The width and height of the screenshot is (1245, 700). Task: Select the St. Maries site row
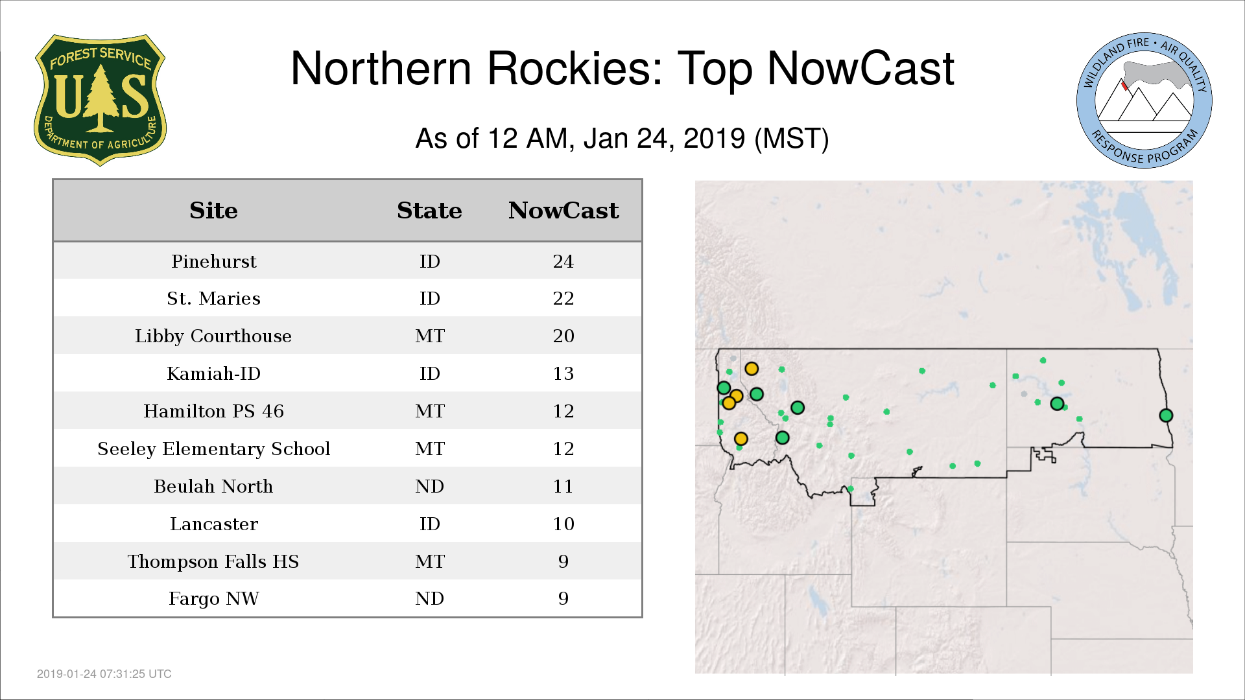[214, 299]
